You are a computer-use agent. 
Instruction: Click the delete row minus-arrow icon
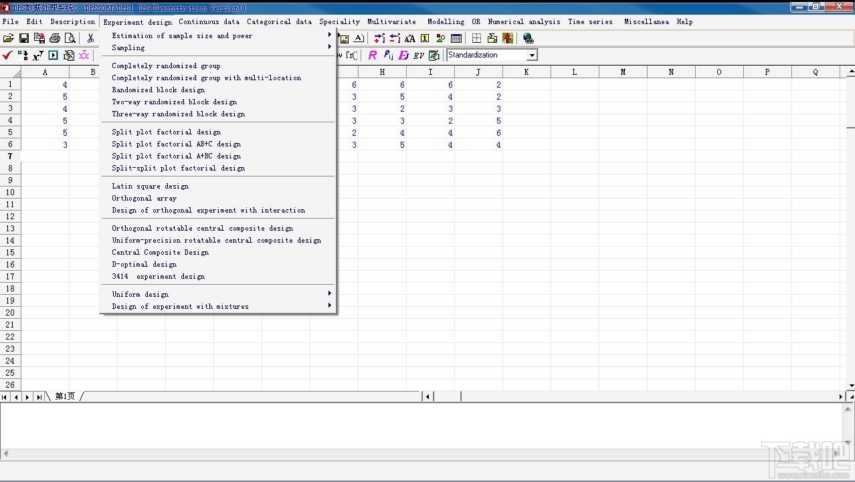tap(395, 39)
